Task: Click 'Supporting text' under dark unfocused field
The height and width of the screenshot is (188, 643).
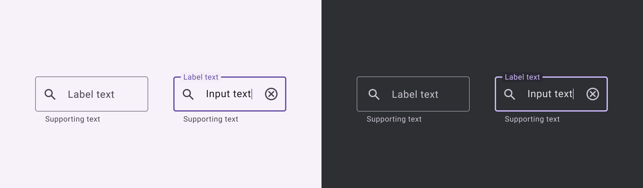Action: [x=394, y=119]
